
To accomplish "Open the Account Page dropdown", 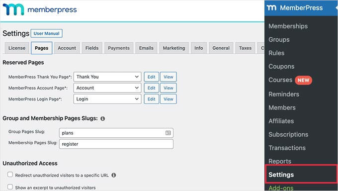I will 107,88.
